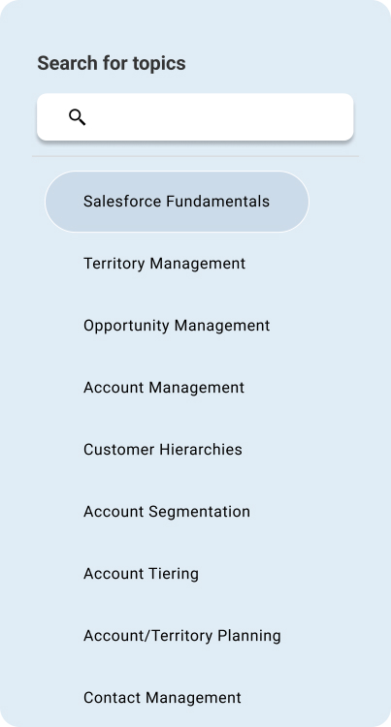Pick Customer Hierarchies from the sidebar

tap(163, 449)
